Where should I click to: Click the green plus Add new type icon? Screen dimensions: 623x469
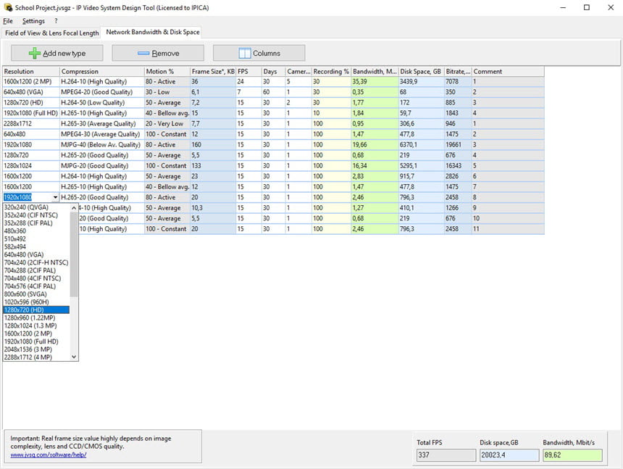point(35,53)
